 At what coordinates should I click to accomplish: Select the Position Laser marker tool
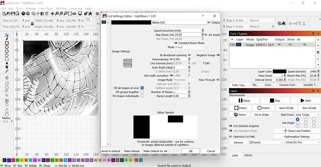[7, 67]
